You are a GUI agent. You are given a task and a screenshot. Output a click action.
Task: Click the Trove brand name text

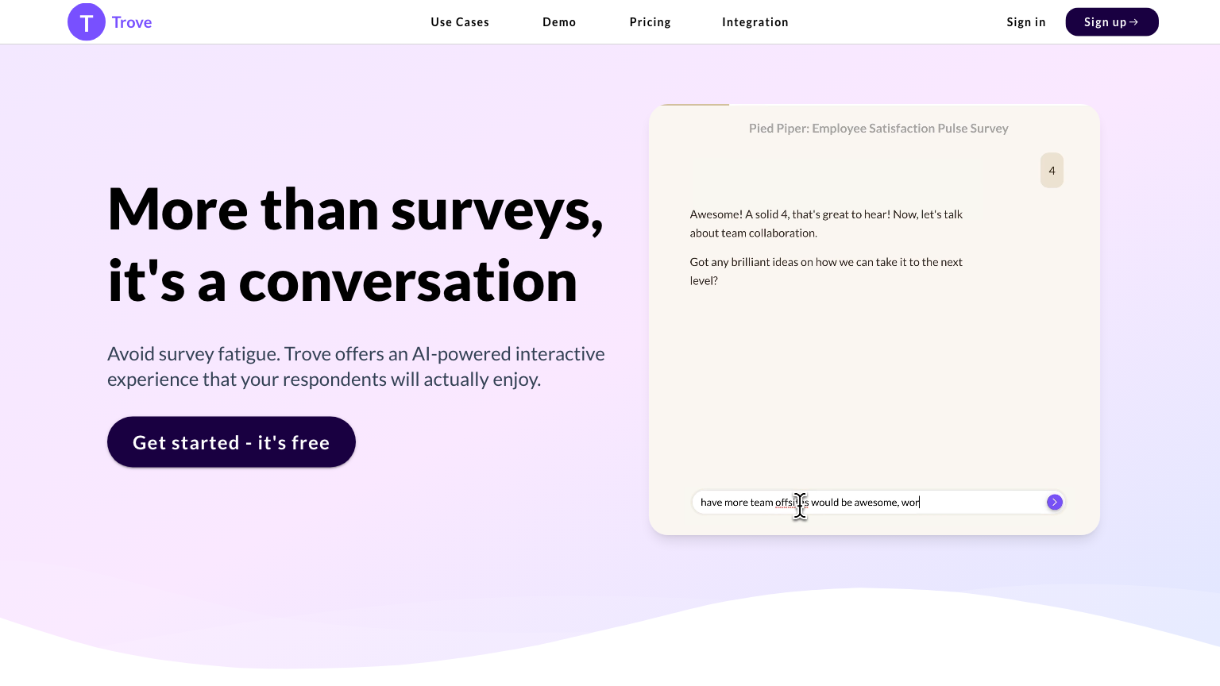click(132, 22)
